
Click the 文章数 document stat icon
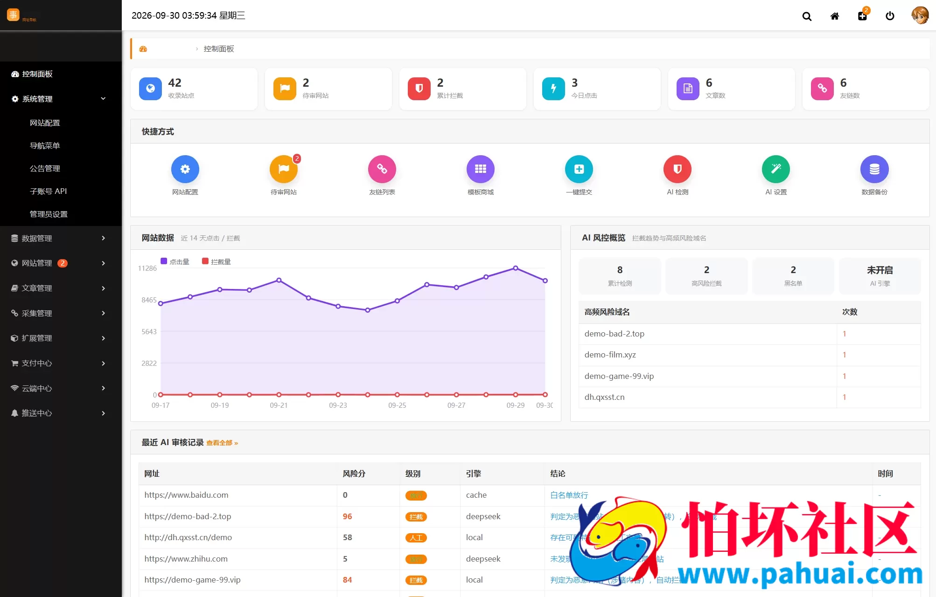[688, 89]
